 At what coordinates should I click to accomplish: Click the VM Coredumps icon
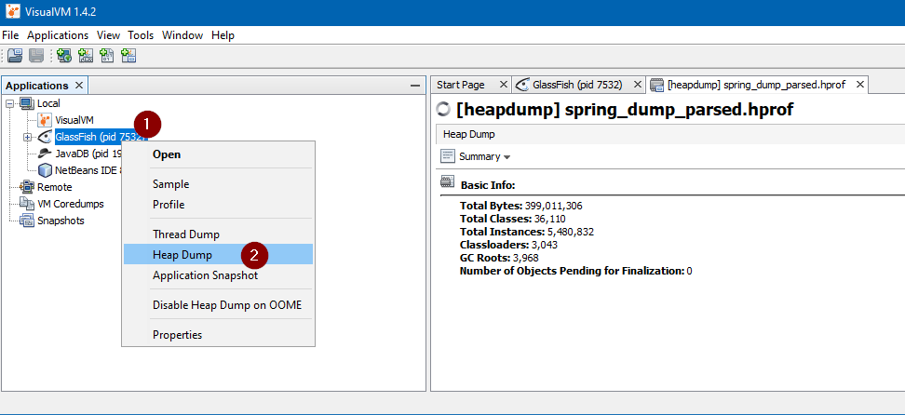coord(27,204)
